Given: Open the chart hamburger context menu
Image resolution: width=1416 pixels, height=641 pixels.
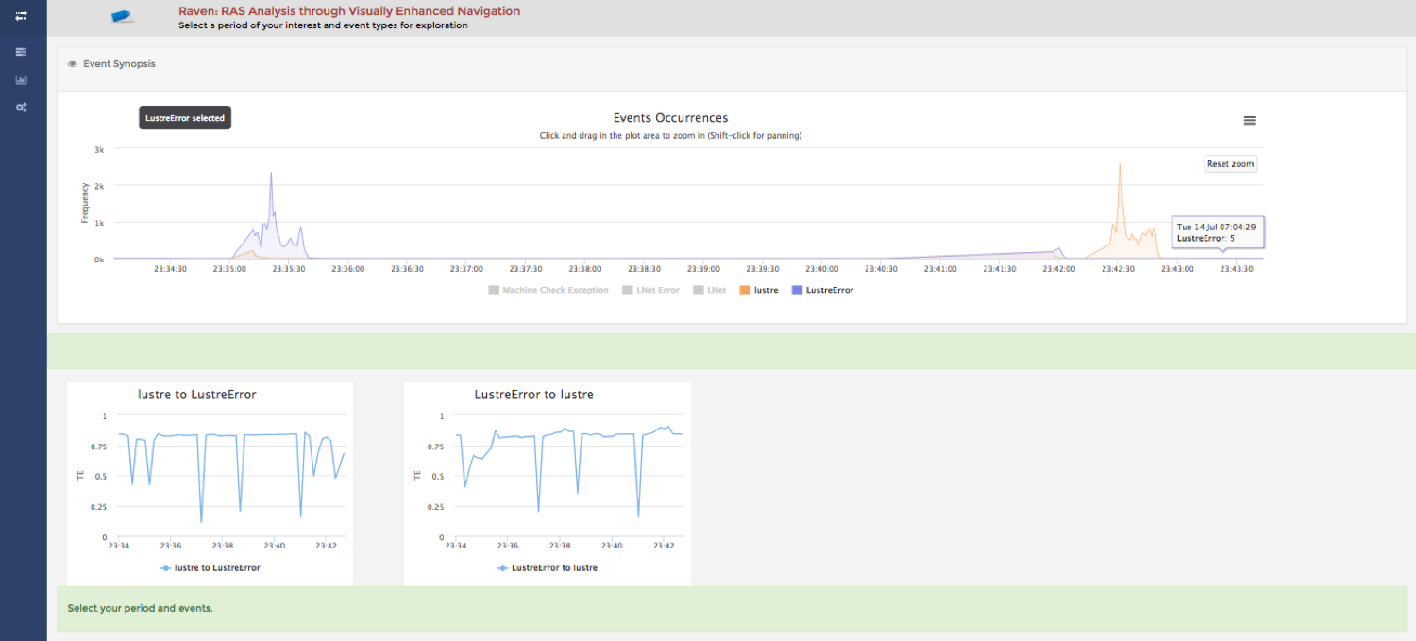Looking at the screenshot, I should 1249,121.
